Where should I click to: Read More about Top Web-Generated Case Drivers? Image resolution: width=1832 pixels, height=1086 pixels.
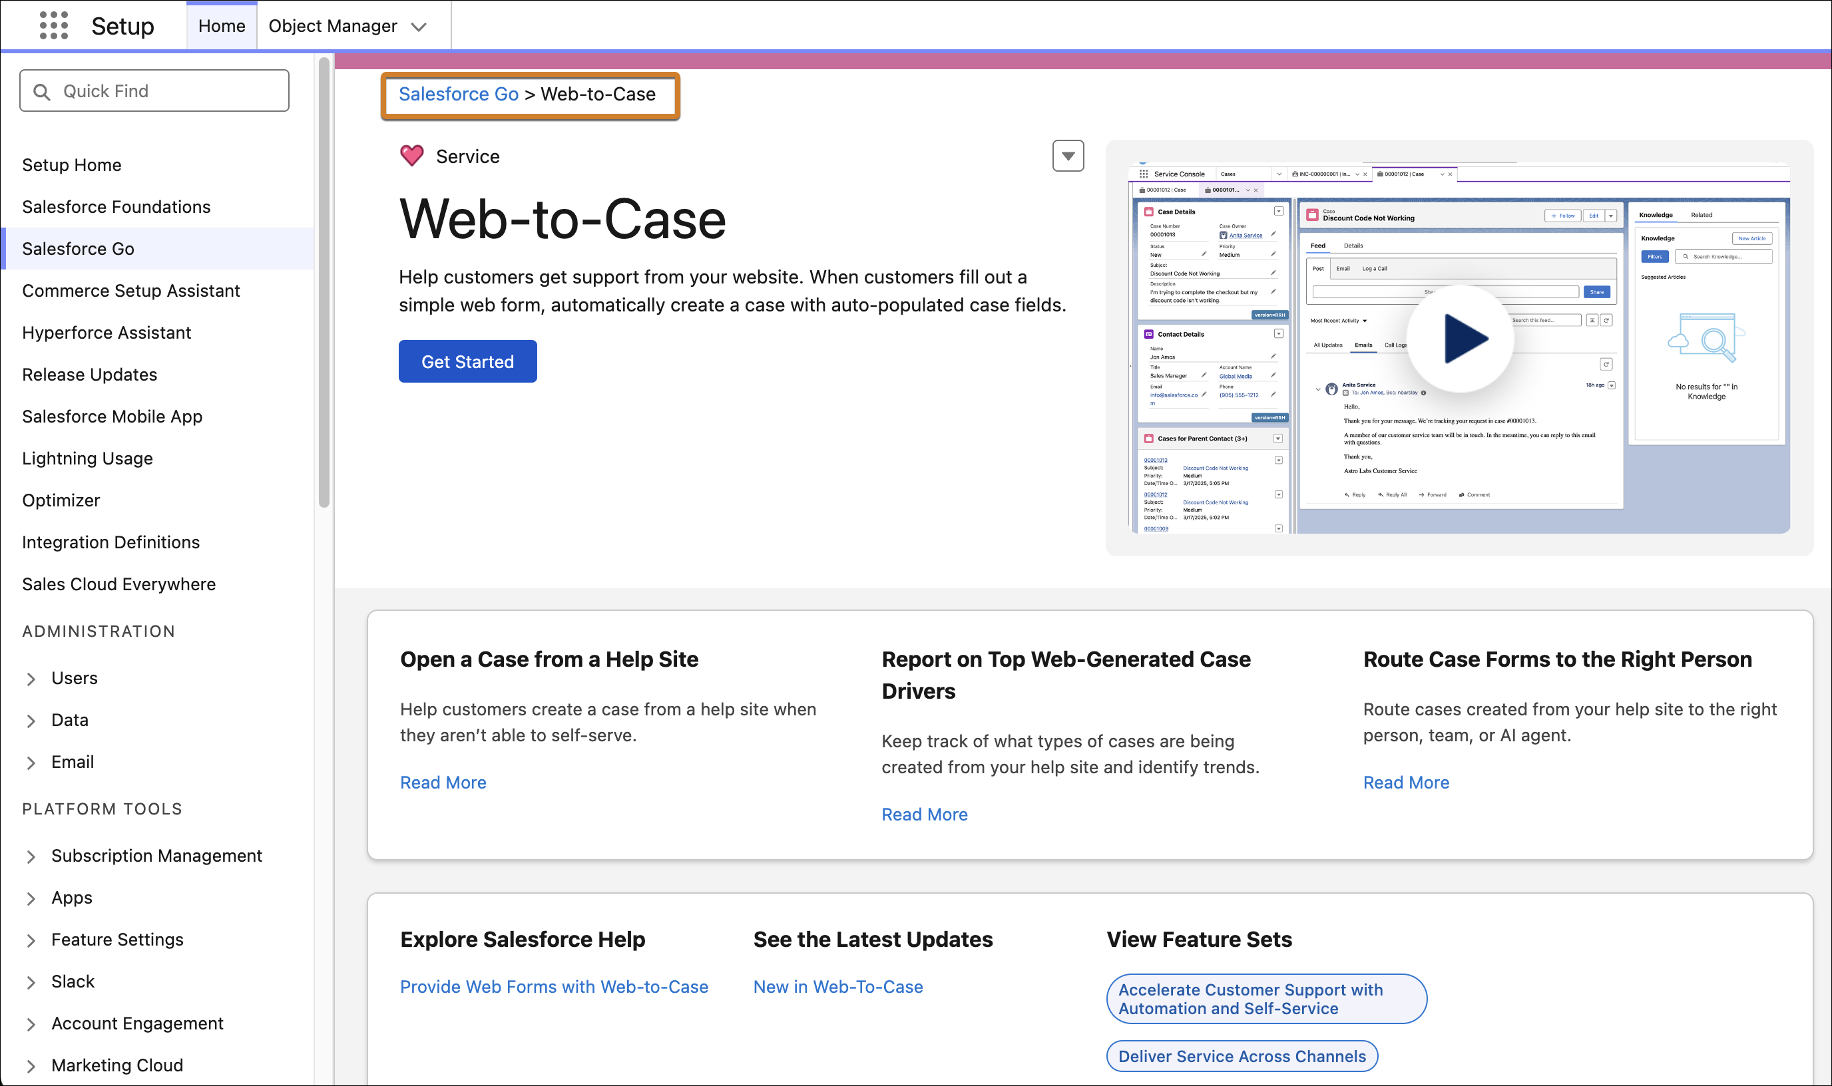925,815
